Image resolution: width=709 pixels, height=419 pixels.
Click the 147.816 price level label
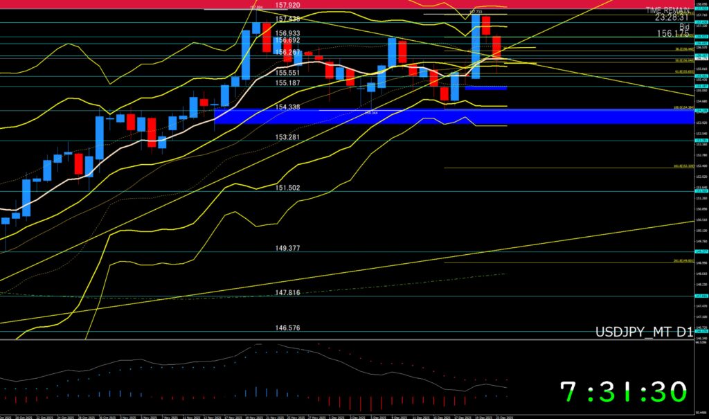click(287, 293)
